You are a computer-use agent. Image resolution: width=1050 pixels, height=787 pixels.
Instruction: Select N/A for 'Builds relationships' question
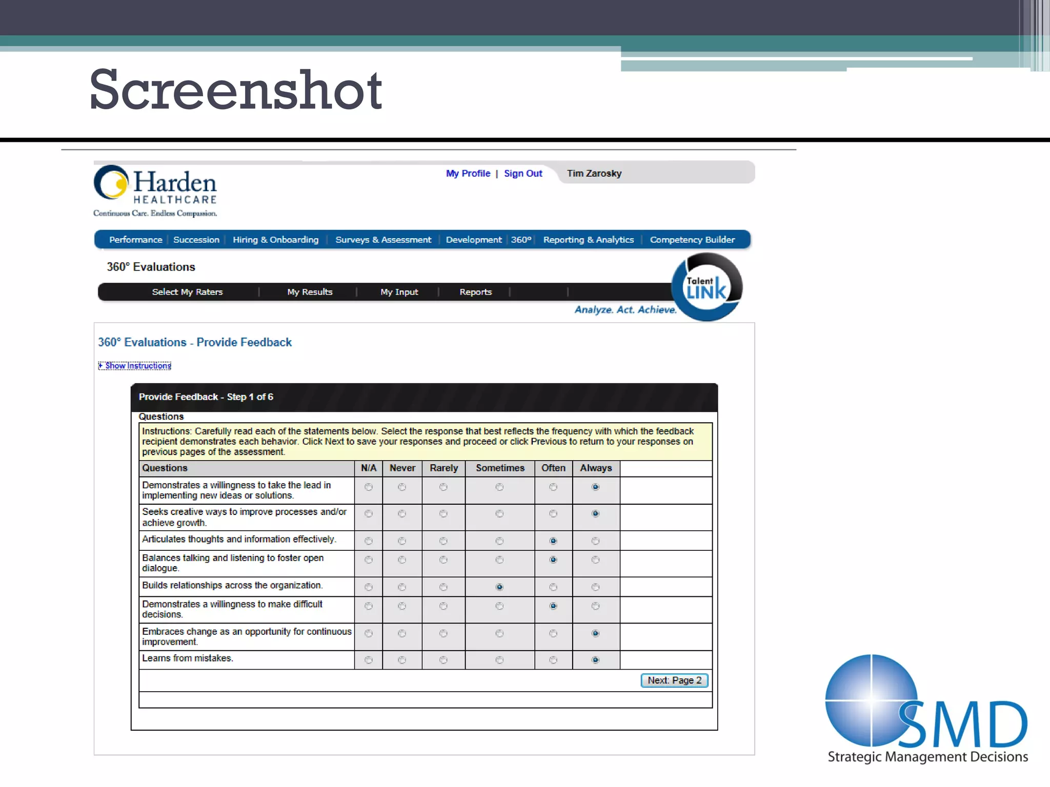click(369, 587)
